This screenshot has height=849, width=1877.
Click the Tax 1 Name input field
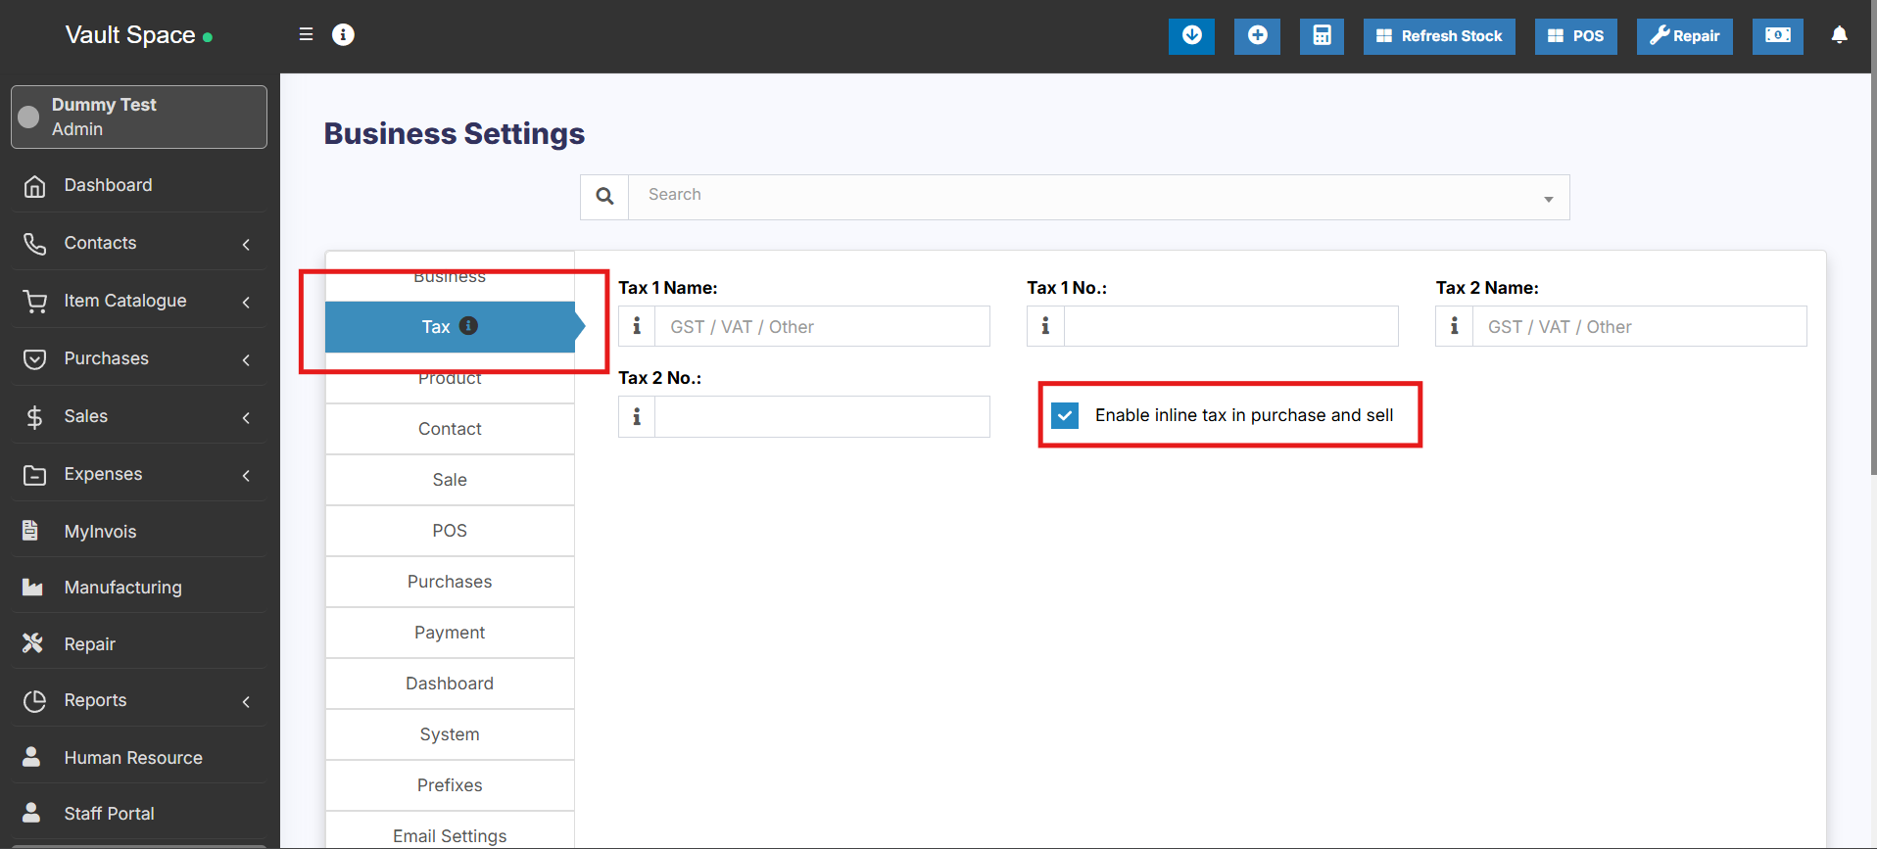[821, 327]
